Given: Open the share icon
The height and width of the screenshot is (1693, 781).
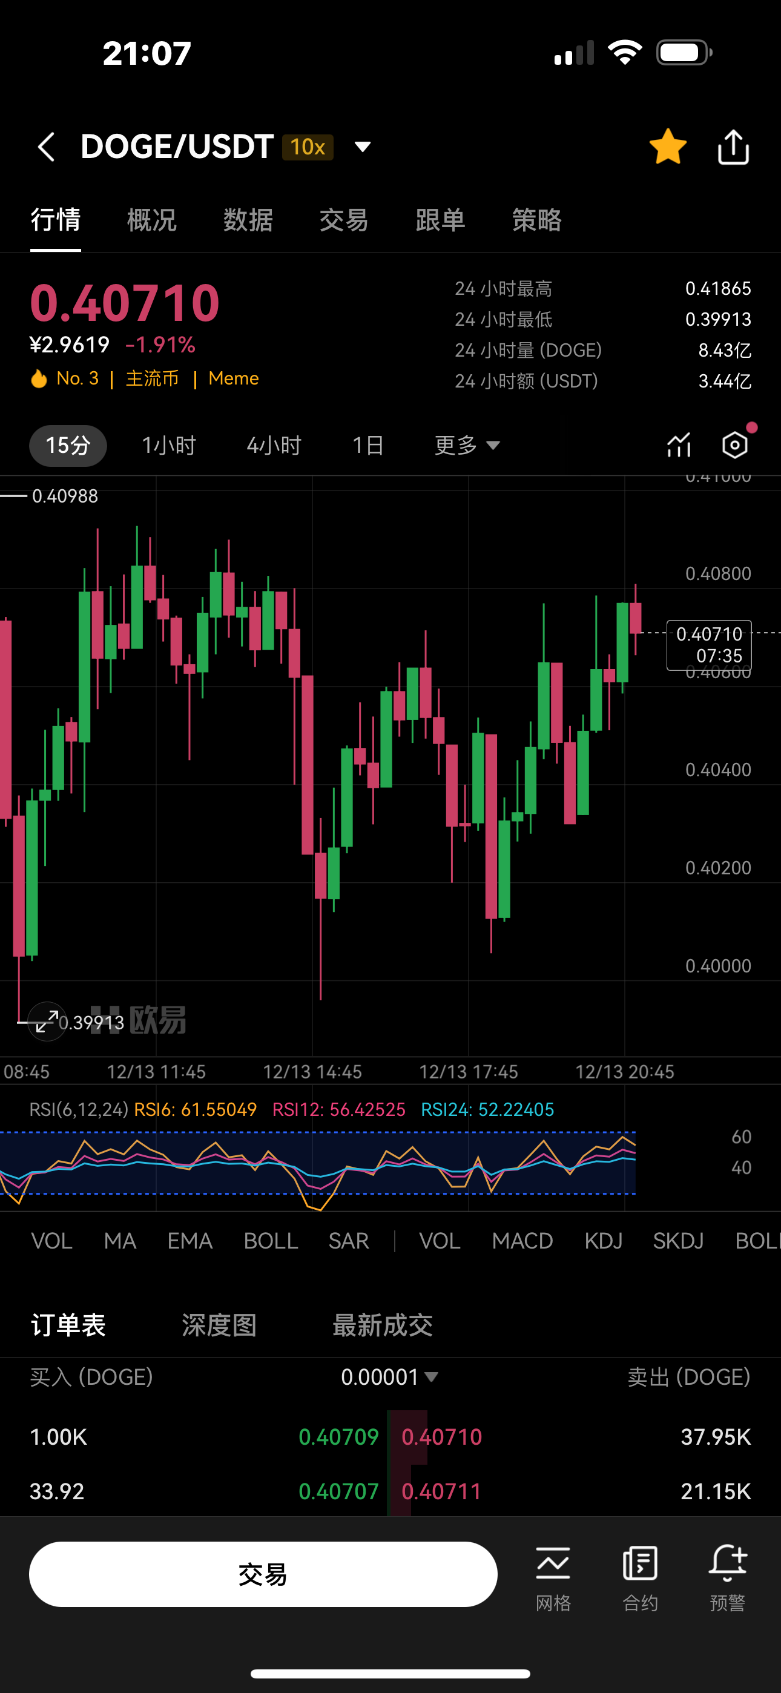Looking at the screenshot, I should click(733, 147).
